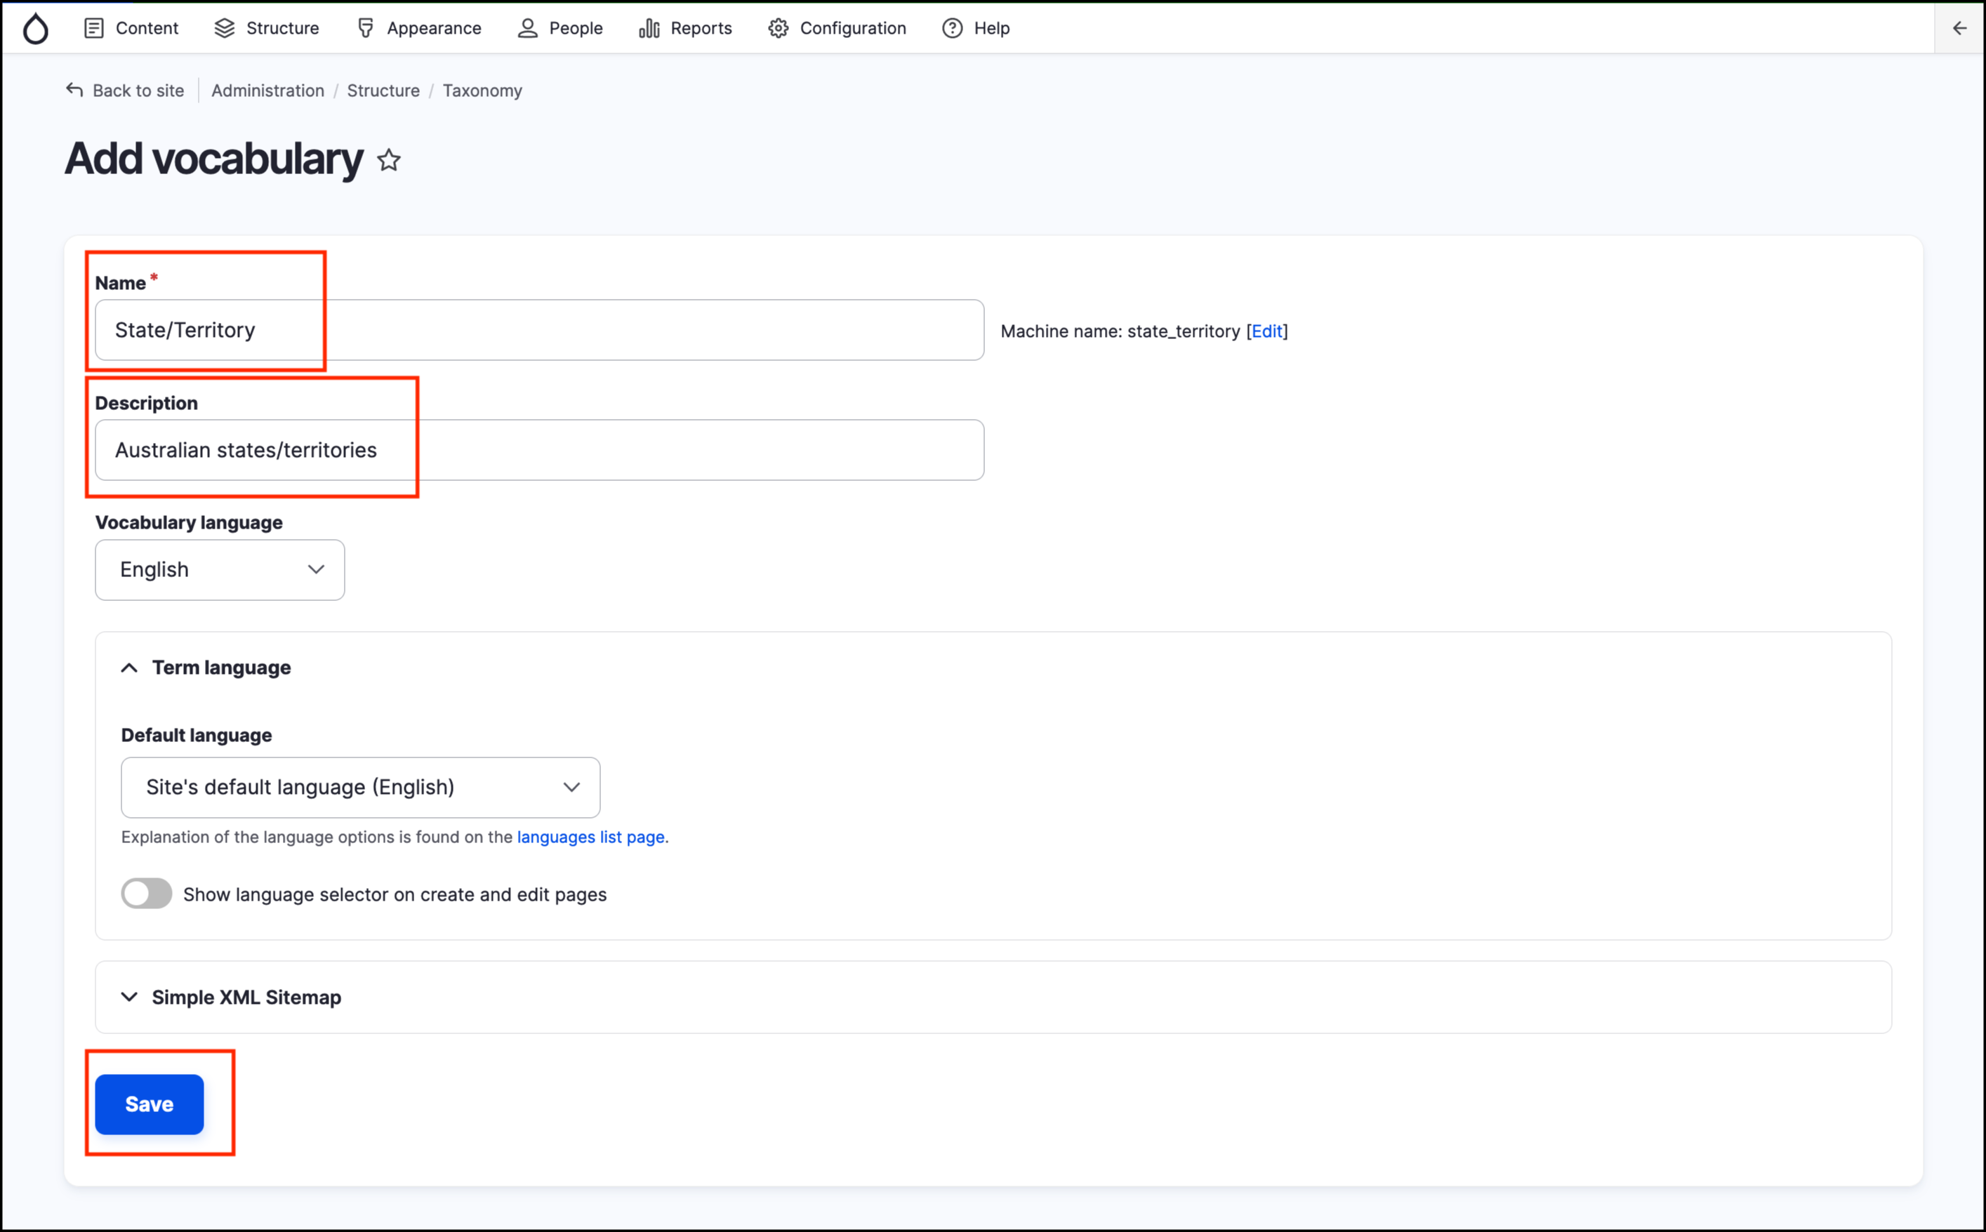
Task: Collapse toolbar with top-right arrow icon
Action: [1959, 29]
